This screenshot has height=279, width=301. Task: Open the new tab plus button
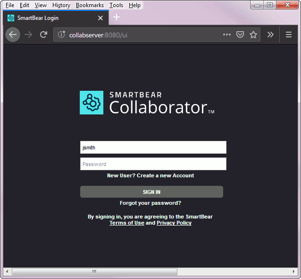[117, 17]
